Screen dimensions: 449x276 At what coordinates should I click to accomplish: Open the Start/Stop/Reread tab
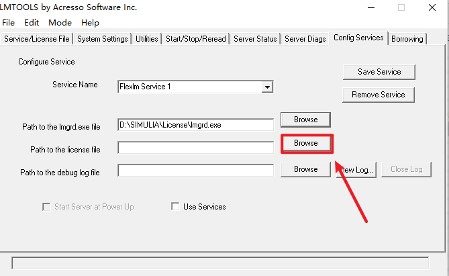point(196,39)
